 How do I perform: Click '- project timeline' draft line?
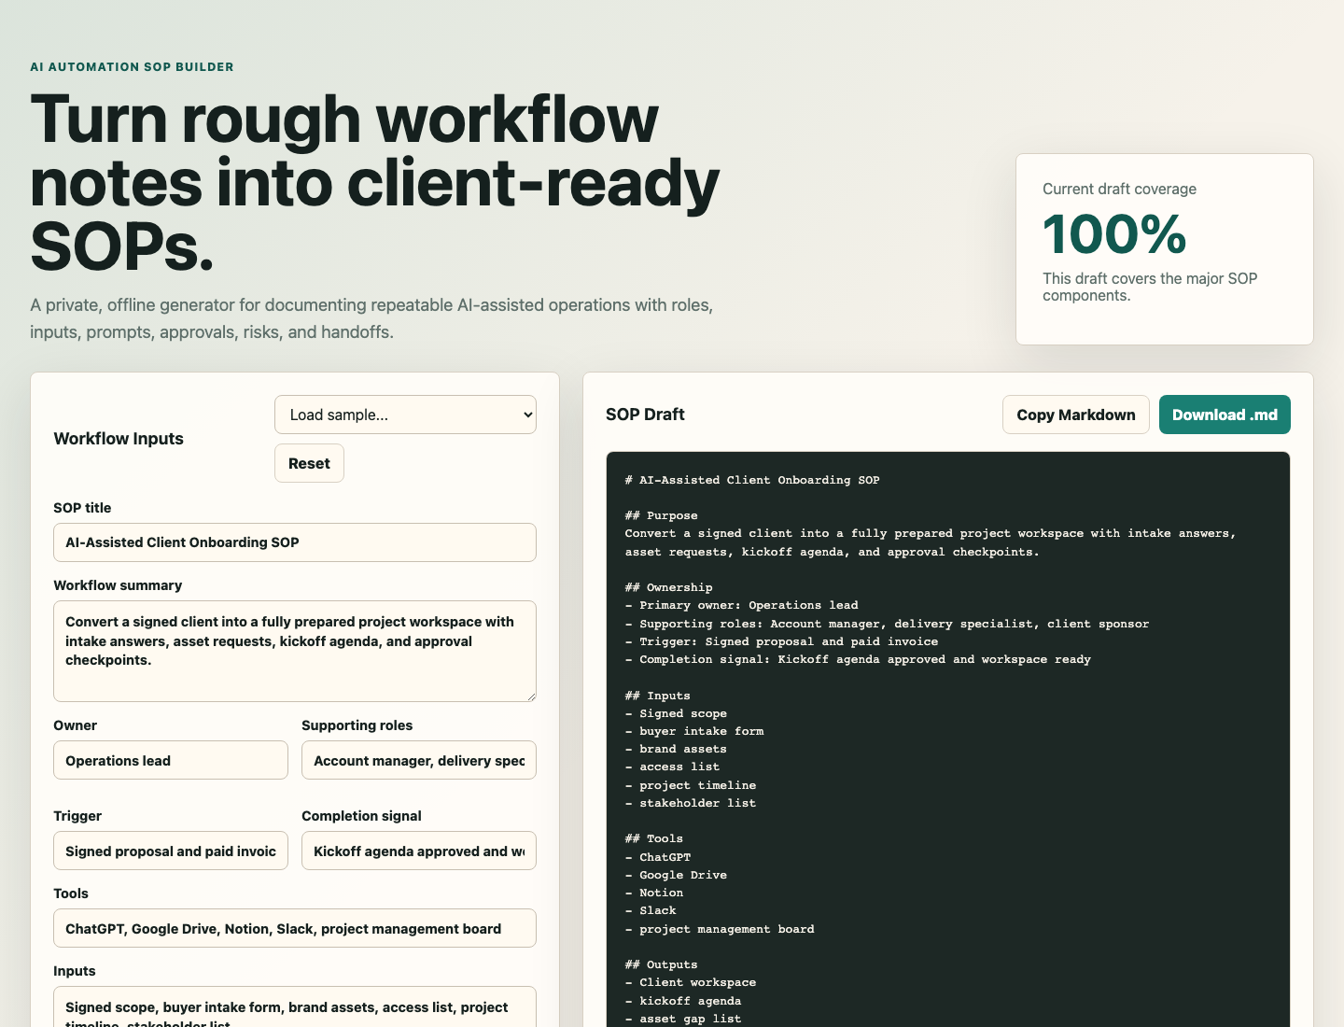(690, 785)
